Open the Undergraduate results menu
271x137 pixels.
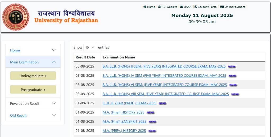coord(33,76)
